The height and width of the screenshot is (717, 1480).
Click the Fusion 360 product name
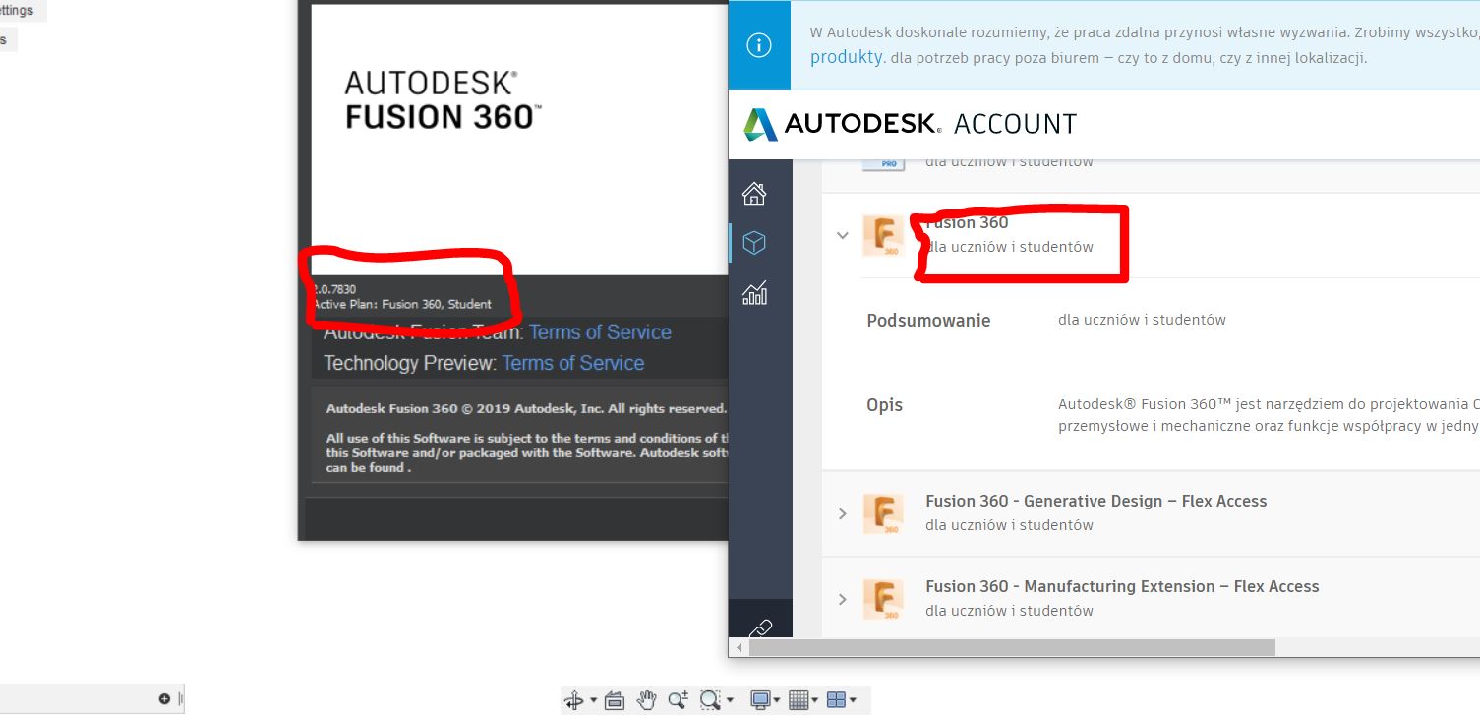967,223
